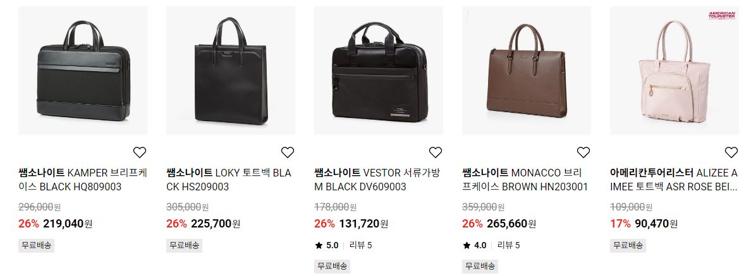
Task: Click the 5.0 star rating on VESTOR
Action: (327, 246)
